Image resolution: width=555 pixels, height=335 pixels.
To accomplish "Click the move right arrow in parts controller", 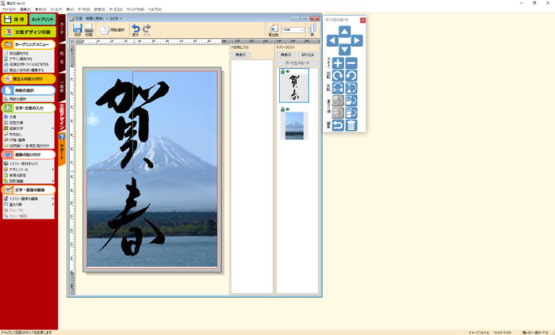I will [x=357, y=40].
